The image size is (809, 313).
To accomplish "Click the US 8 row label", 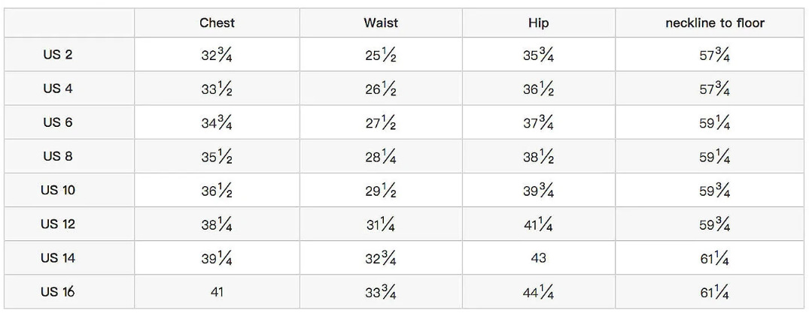I will tap(58, 156).
